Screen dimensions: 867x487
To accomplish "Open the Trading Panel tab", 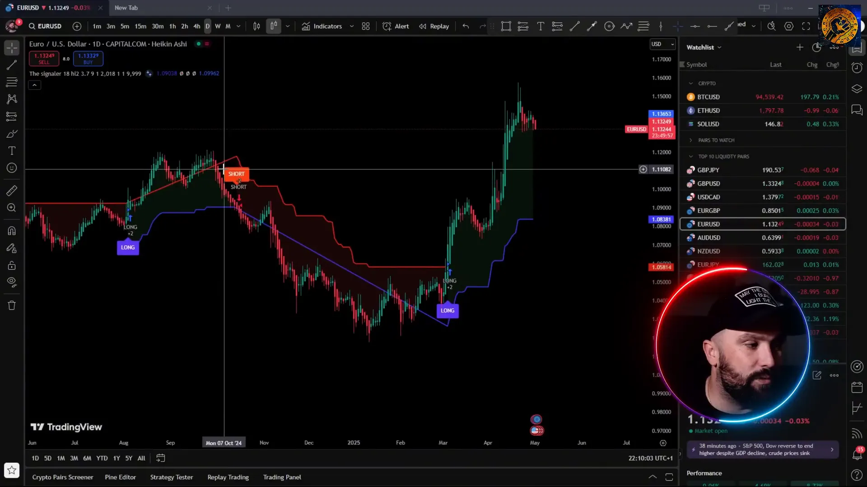I will 282,477.
